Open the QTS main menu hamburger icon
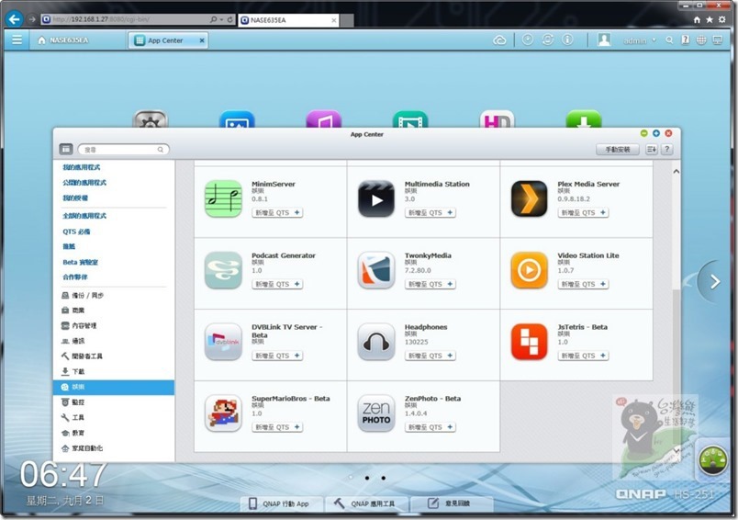Viewport: 738px width, 520px height. click(17, 40)
